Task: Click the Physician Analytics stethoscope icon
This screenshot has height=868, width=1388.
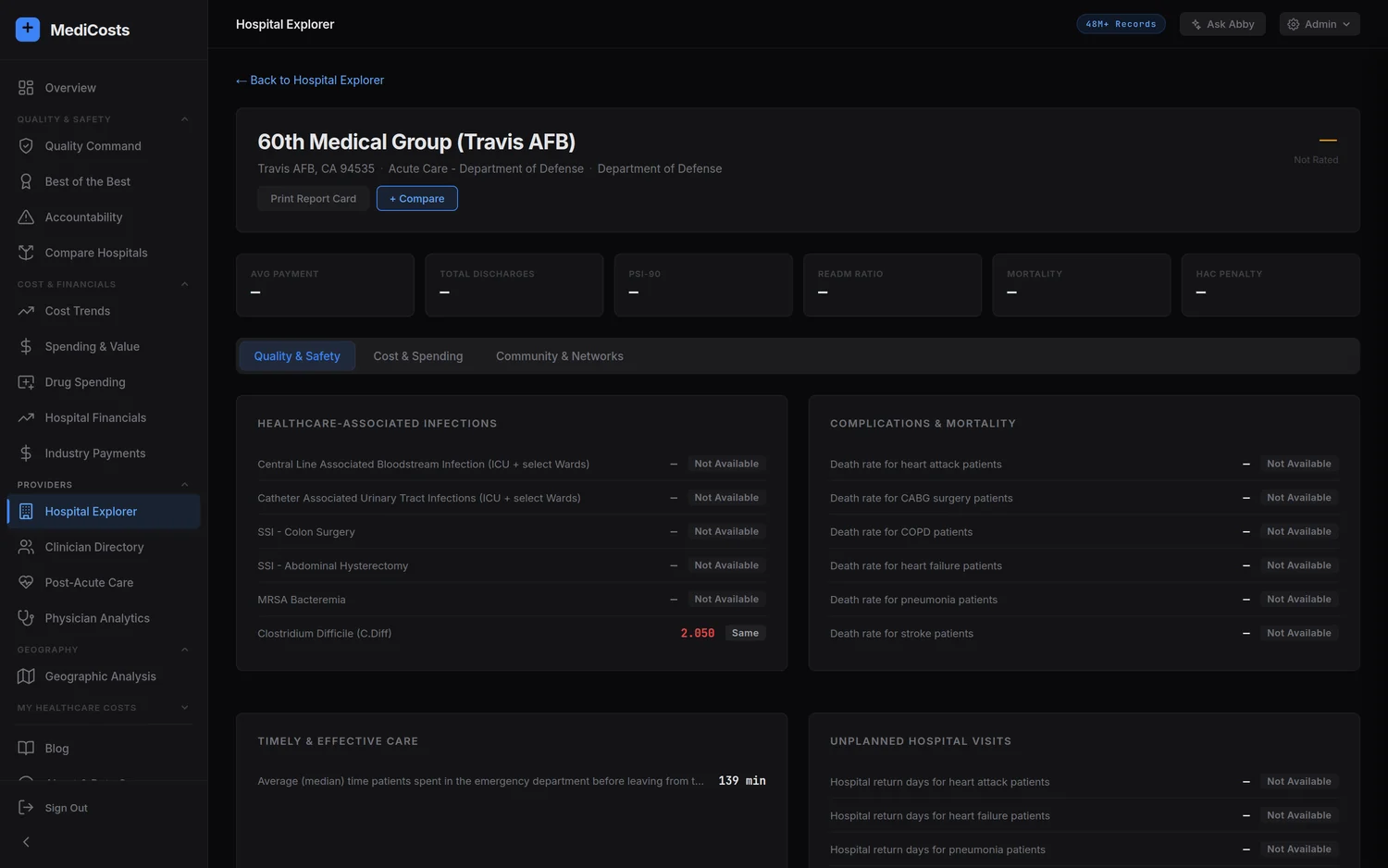Action: click(26, 618)
